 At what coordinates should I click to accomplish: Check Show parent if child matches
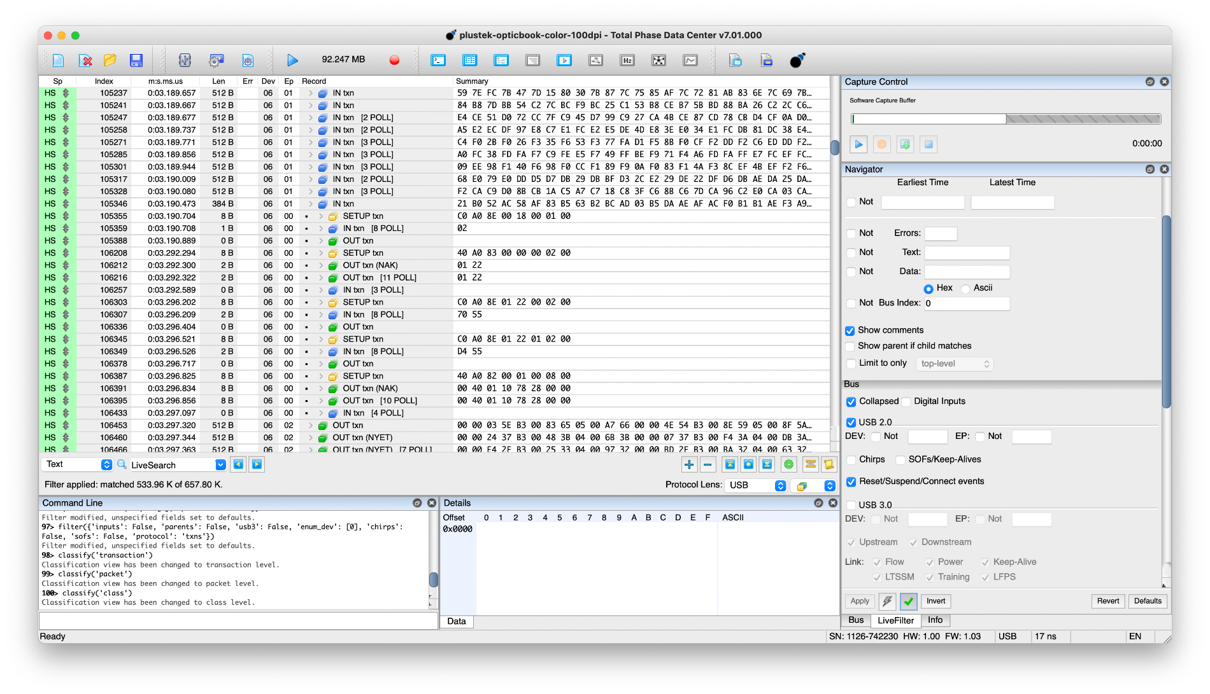point(850,347)
